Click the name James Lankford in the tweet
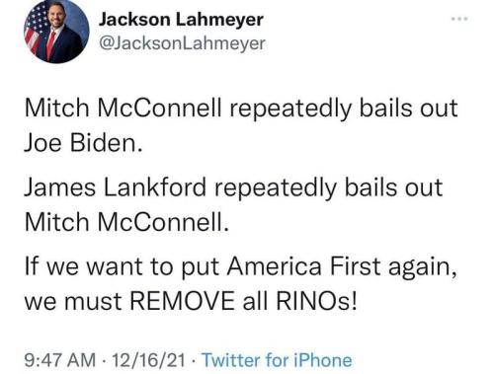 [x=115, y=187]
